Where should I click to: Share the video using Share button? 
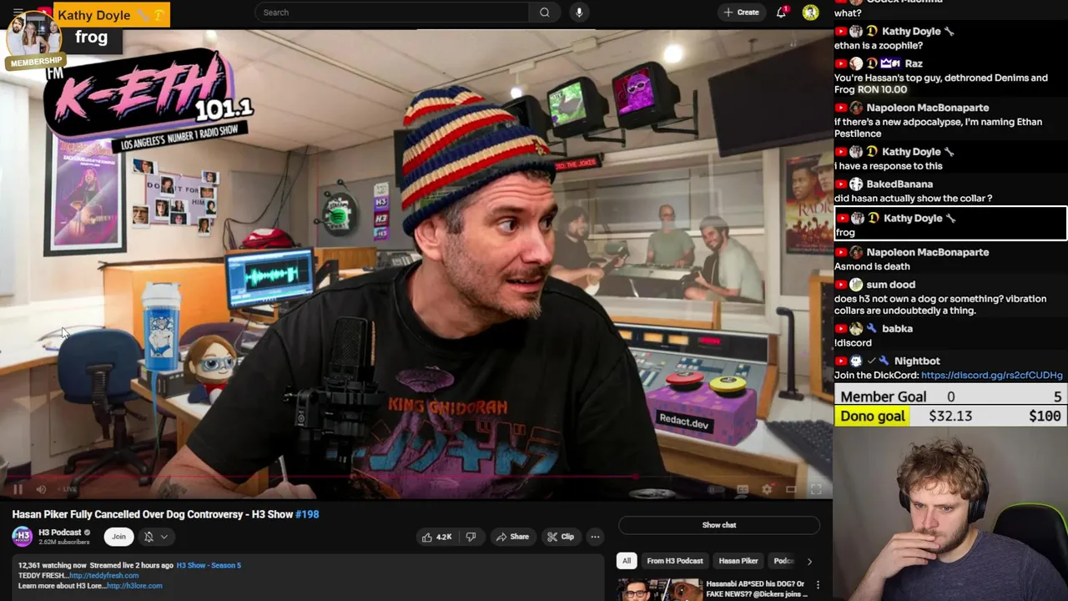[512, 537]
